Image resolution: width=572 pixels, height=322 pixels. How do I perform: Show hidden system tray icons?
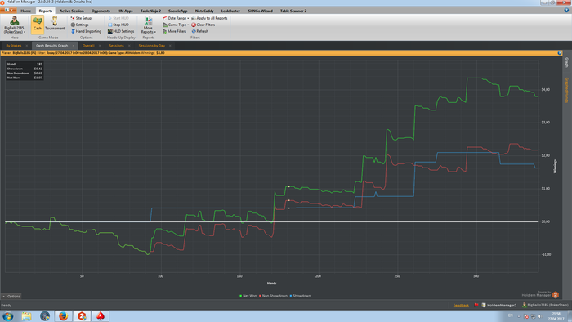point(519,316)
